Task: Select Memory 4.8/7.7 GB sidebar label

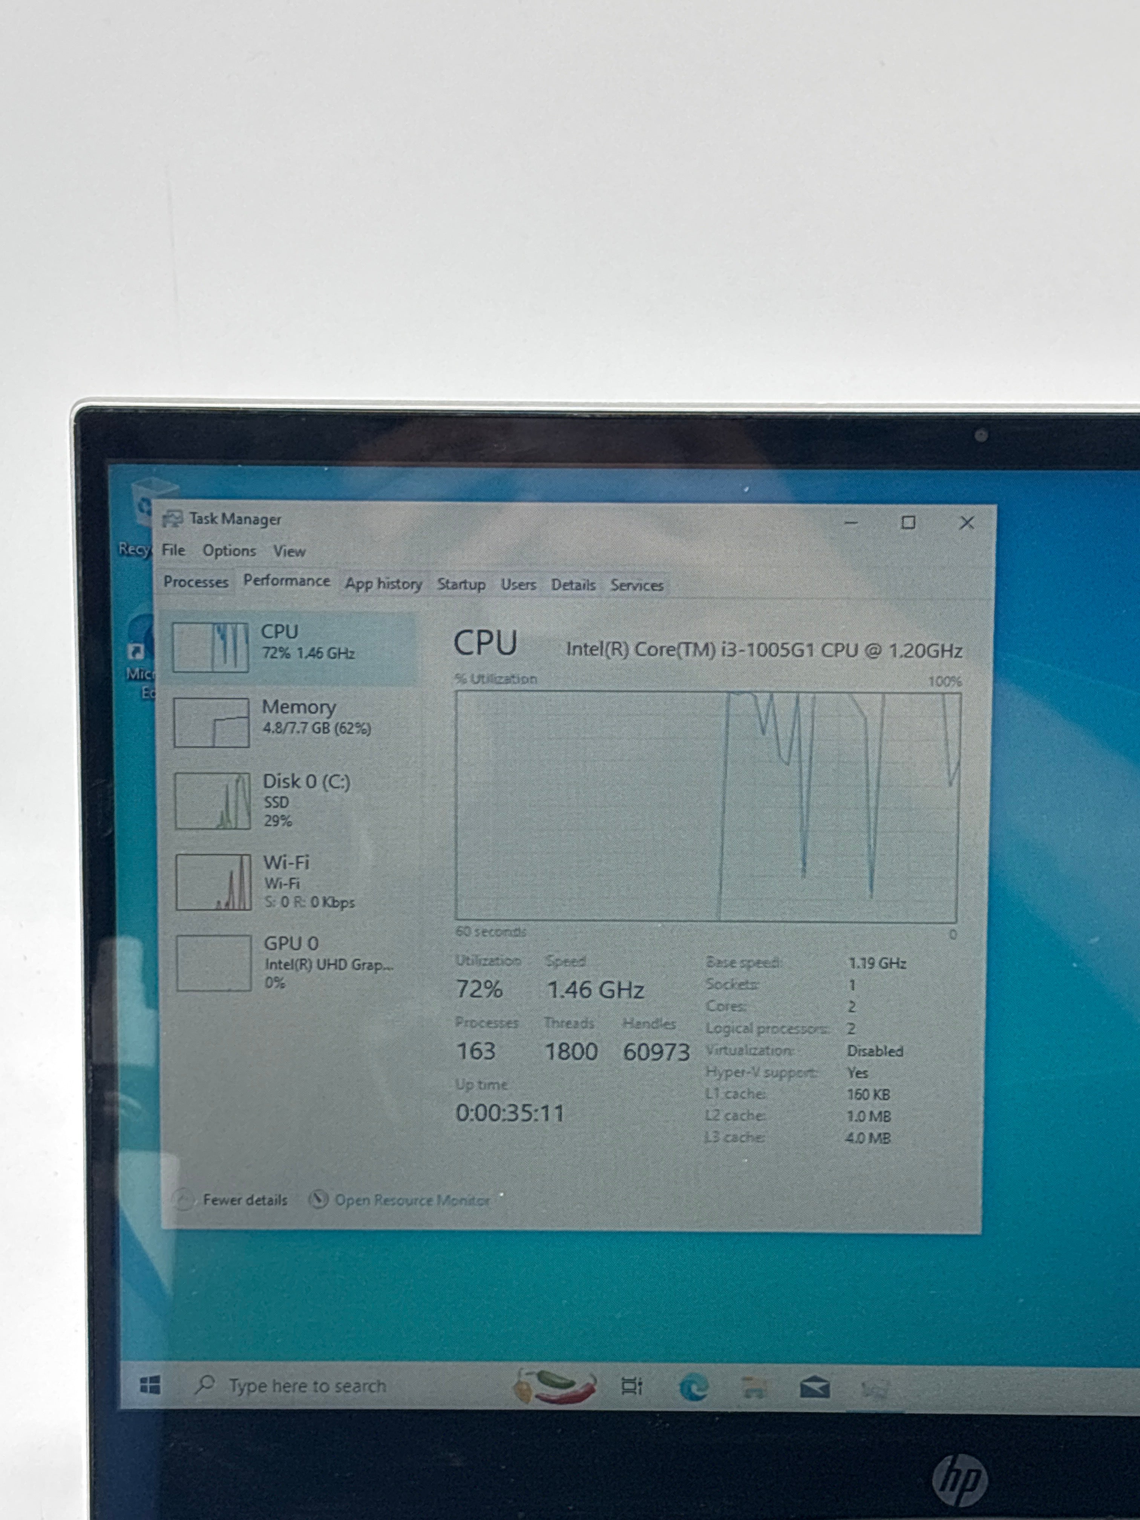Action: pyautogui.click(x=317, y=717)
